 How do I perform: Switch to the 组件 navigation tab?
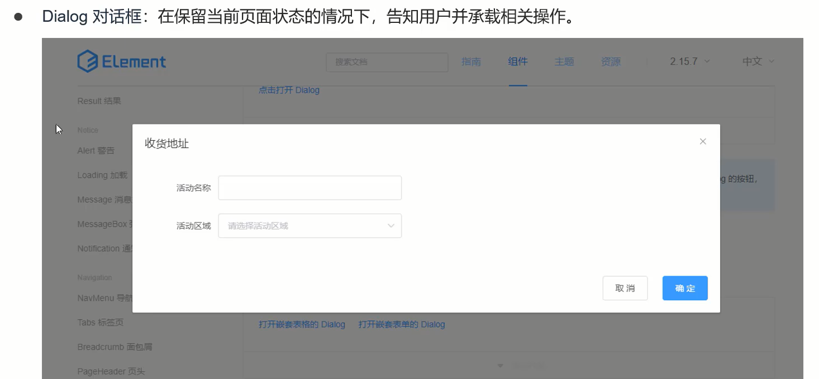(518, 62)
